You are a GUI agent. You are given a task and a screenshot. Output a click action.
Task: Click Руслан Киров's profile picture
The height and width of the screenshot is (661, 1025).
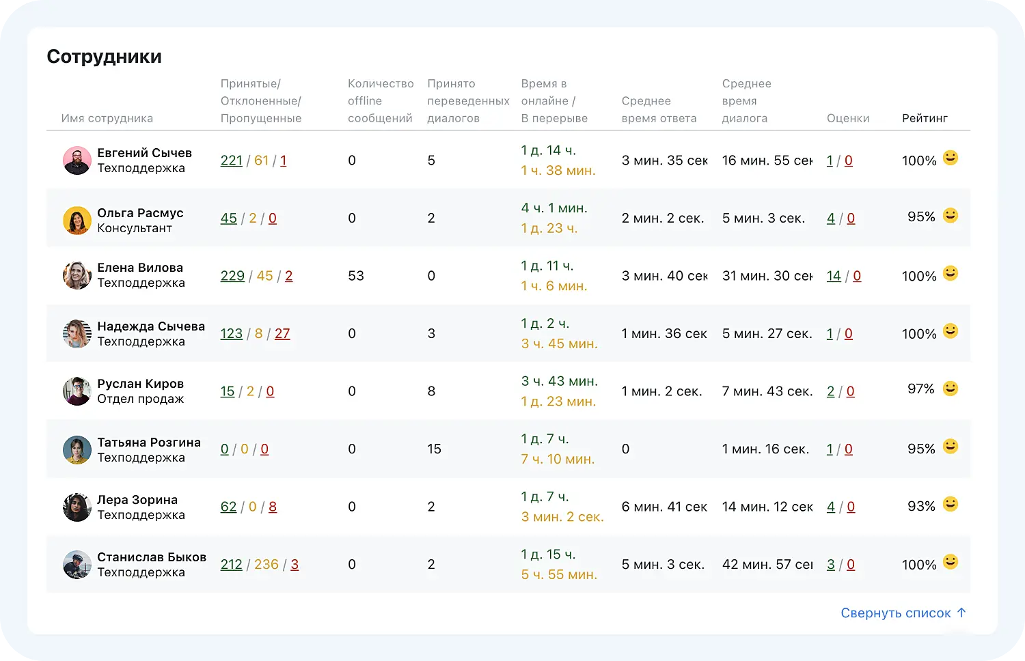click(x=77, y=391)
